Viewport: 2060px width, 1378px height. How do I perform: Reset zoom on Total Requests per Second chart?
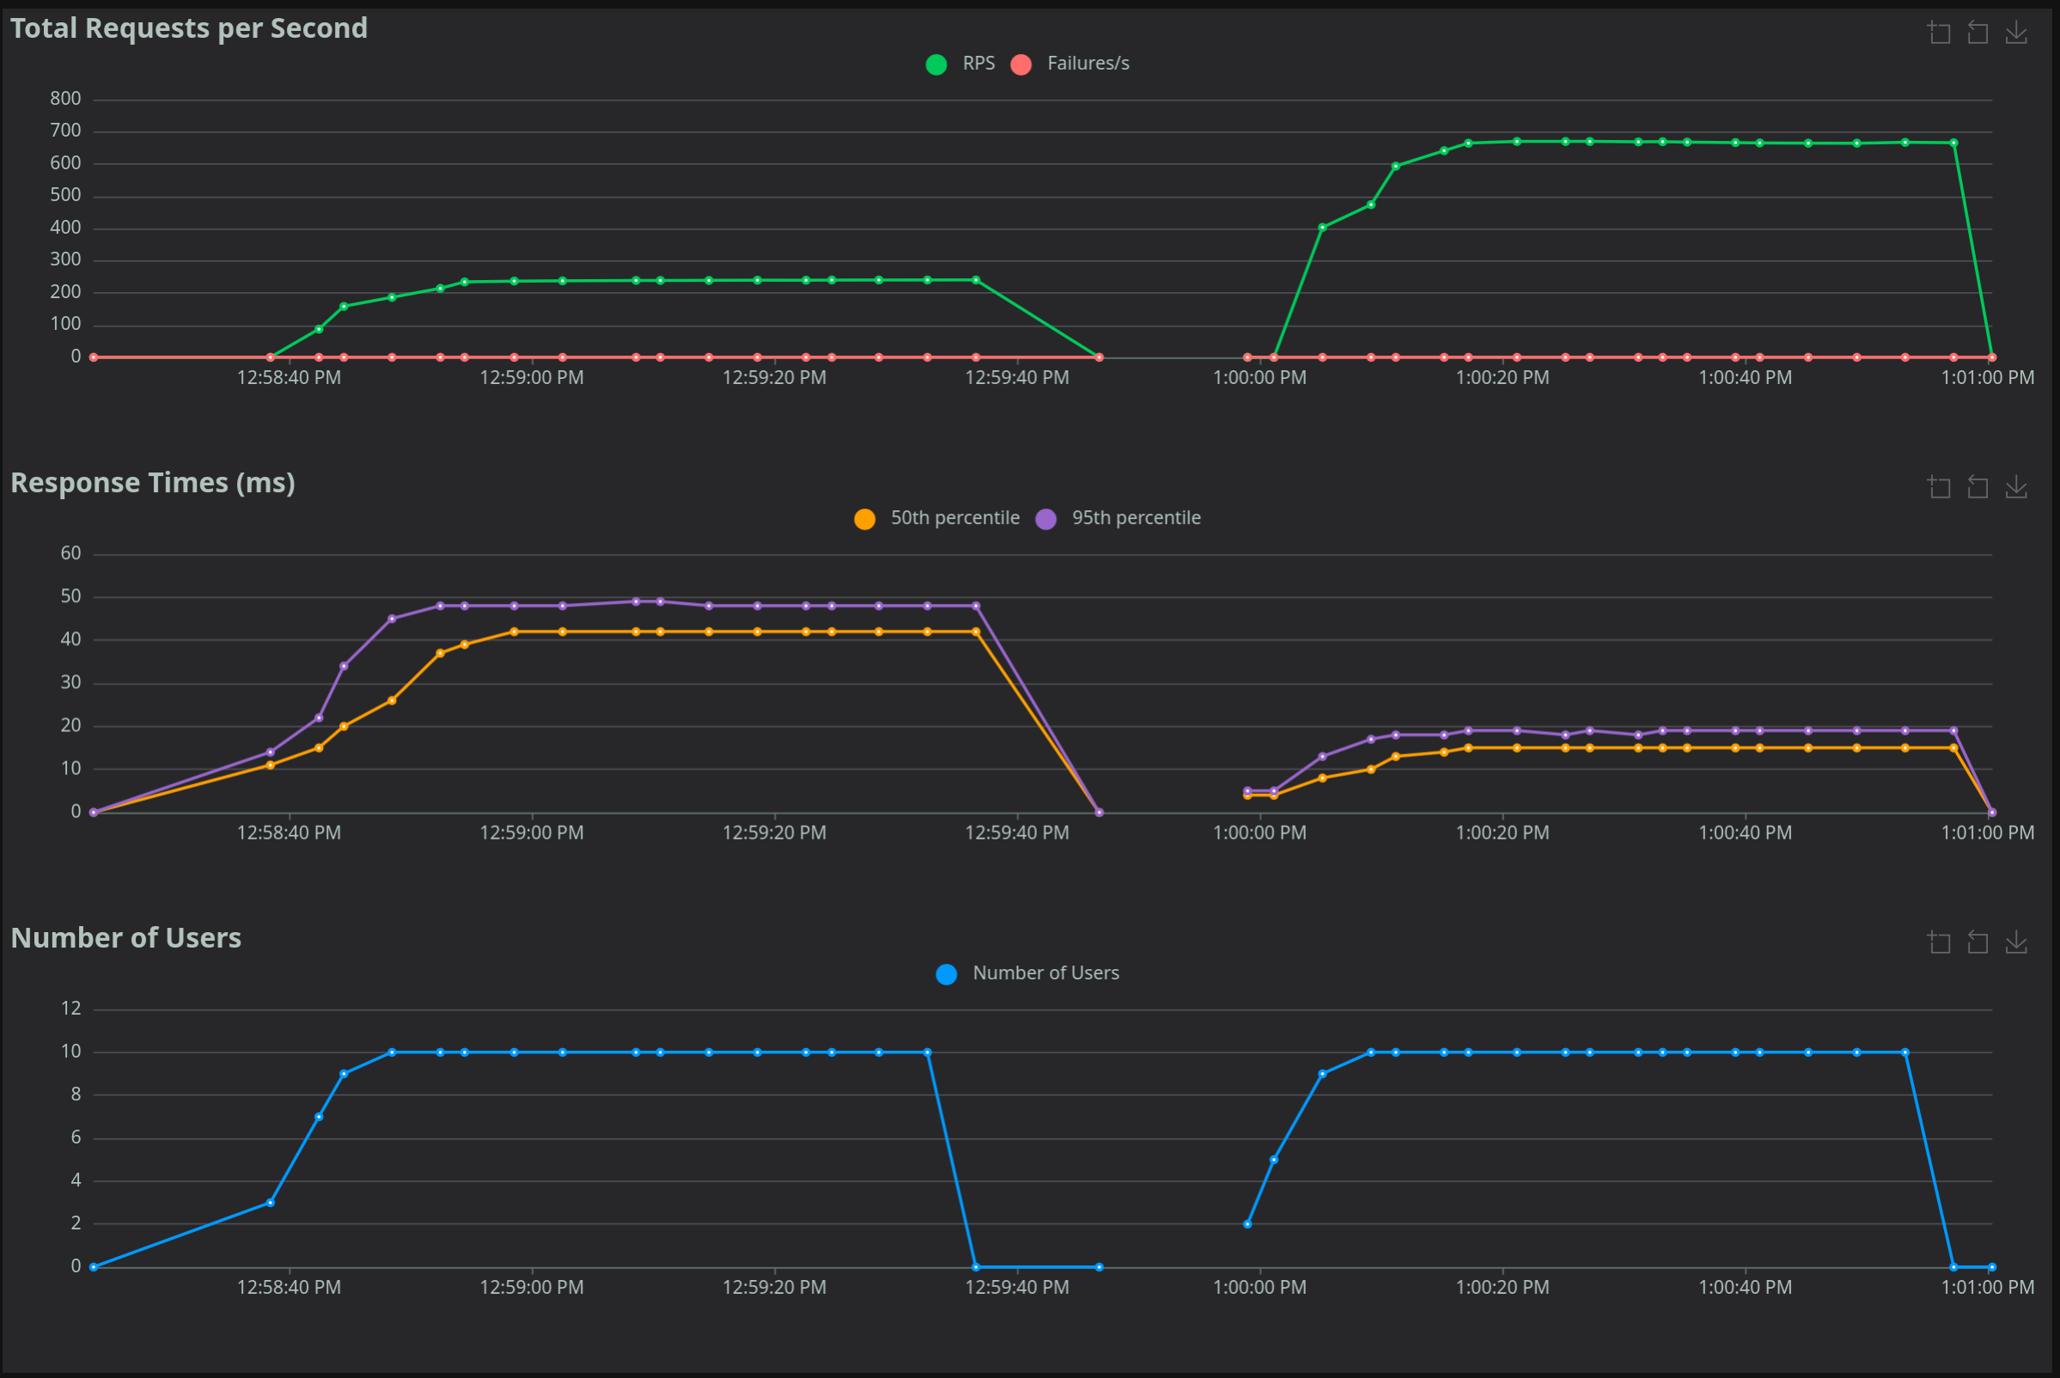[x=1978, y=34]
